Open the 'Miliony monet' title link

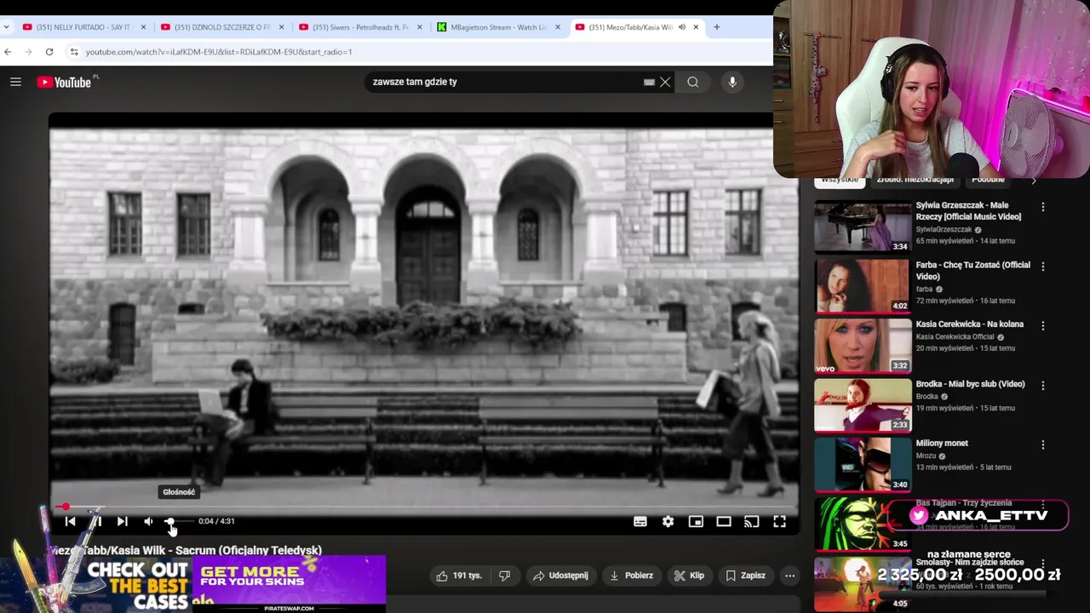(942, 443)
